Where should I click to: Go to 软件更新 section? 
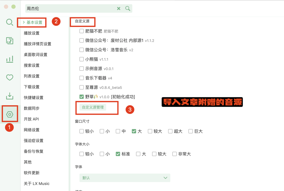click(32, 173)
